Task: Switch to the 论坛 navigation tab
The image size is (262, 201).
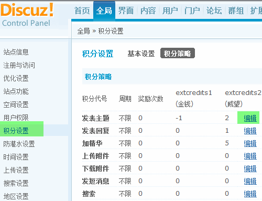Action: click(x=214, y=10)
